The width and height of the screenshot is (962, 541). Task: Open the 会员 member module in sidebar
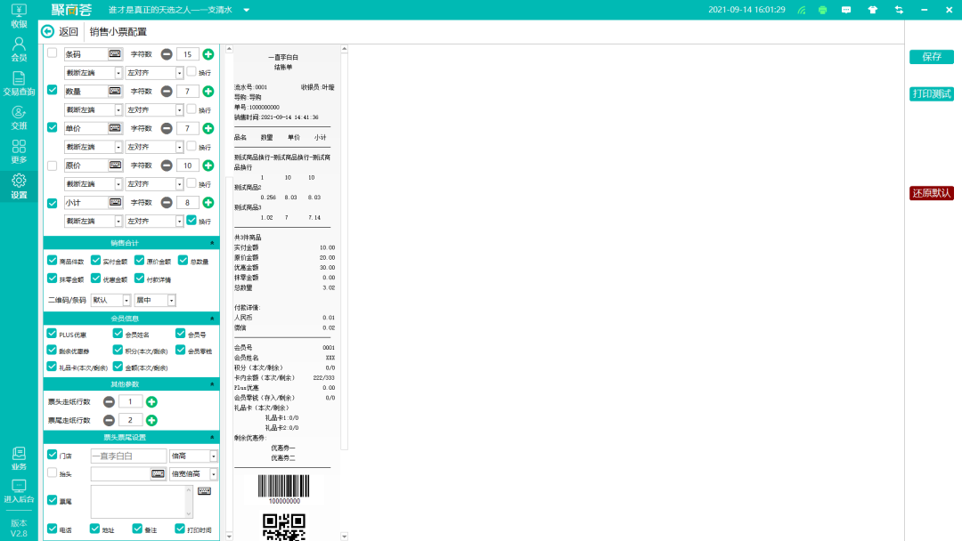pyautogui.click(x=19, y=48)
